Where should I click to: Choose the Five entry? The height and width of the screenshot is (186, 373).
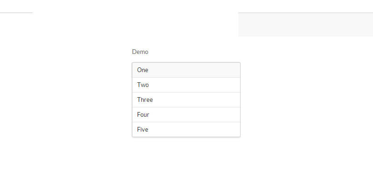pyautogui.click(x=186, y=130)
